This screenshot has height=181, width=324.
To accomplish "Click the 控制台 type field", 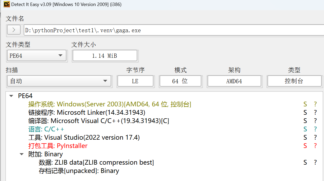I will (294, 81).
